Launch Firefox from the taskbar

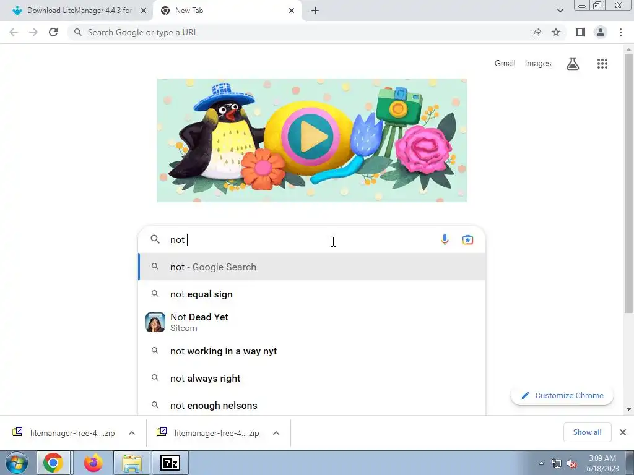(93, 463)
